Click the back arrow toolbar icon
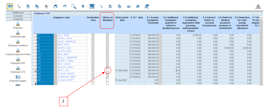Viewport: 272px width, 108px height. (10, 6)
